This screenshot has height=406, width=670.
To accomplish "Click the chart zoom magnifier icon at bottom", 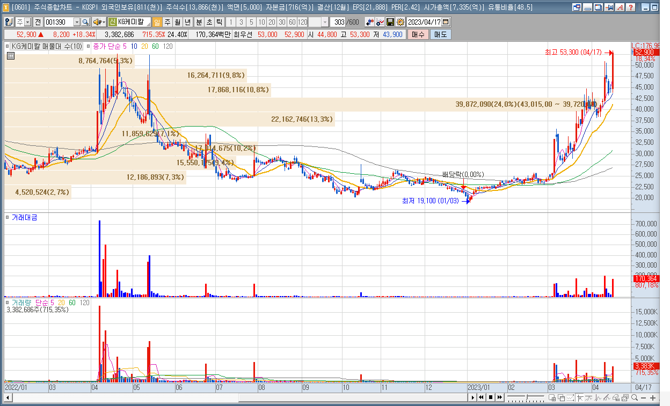I will coord(635,397).
